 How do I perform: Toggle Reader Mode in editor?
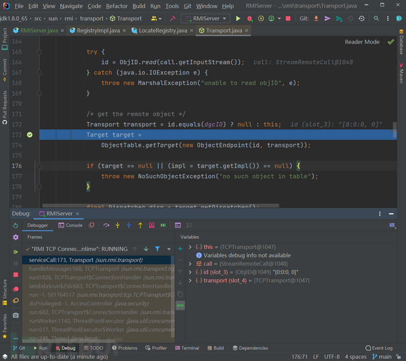(362, 42)
